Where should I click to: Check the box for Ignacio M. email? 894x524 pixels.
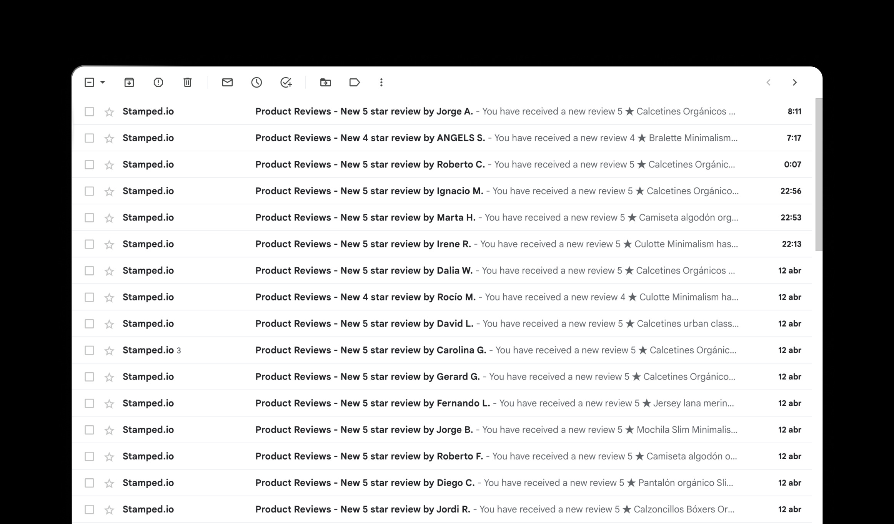(89, 191)
